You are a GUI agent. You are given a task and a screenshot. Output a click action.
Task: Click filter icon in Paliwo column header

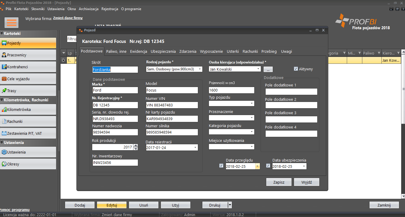click(x=379, y=53)
